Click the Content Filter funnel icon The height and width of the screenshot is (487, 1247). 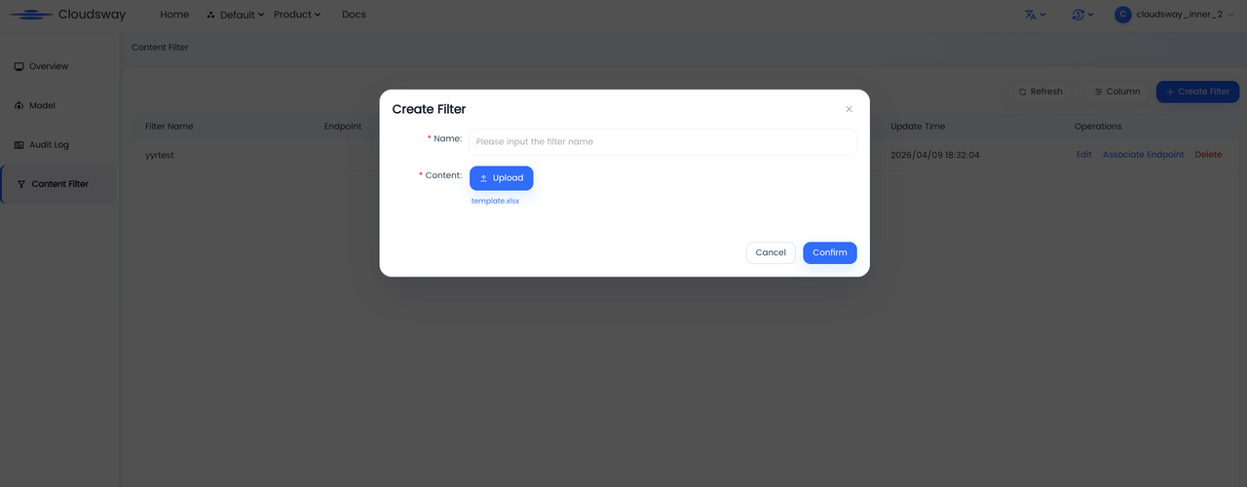tap(21, 184)
